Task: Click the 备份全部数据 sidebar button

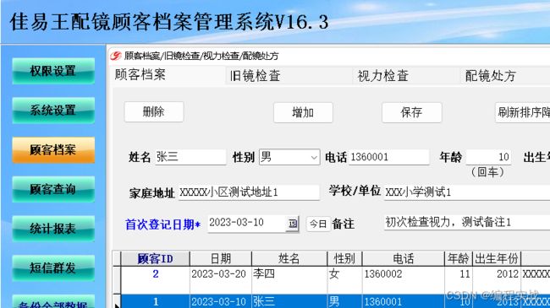Action: tap(53, 302)
